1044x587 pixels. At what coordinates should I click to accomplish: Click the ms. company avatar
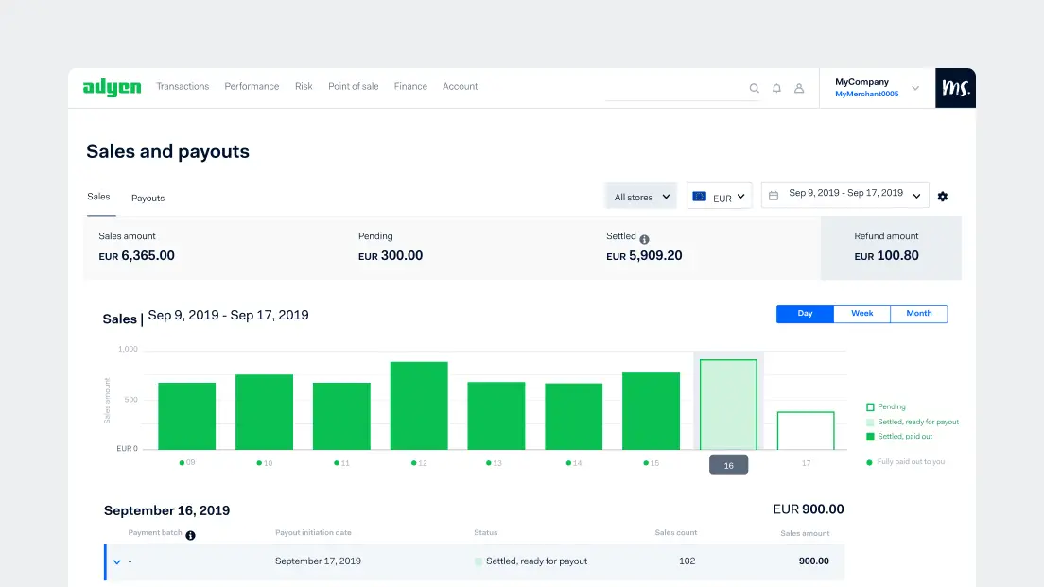point(954,88)
